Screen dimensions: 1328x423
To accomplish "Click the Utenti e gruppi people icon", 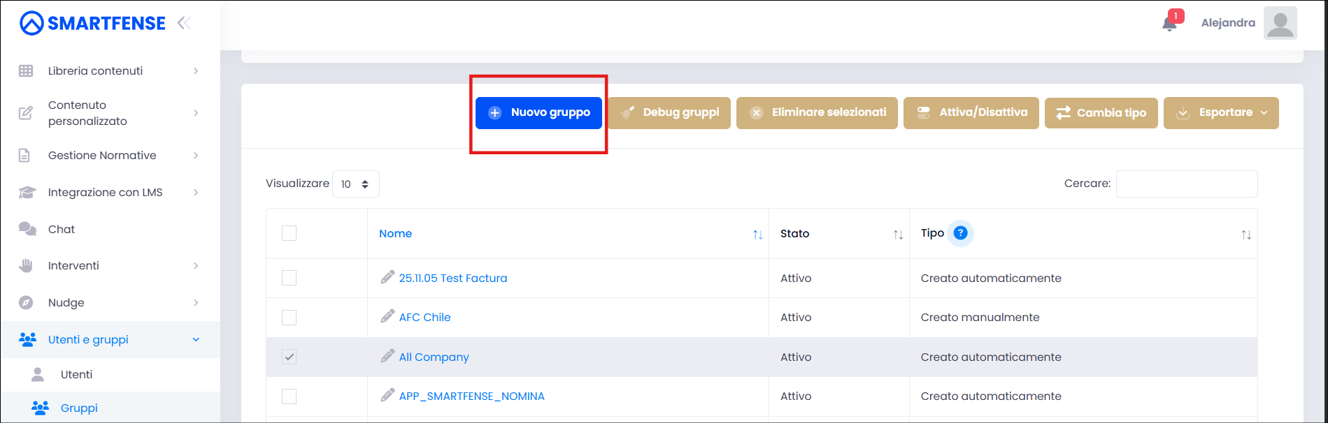I will click(x=27, y=339).
